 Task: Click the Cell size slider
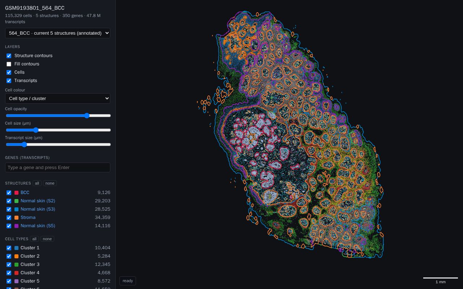click(x=58, y=130)
